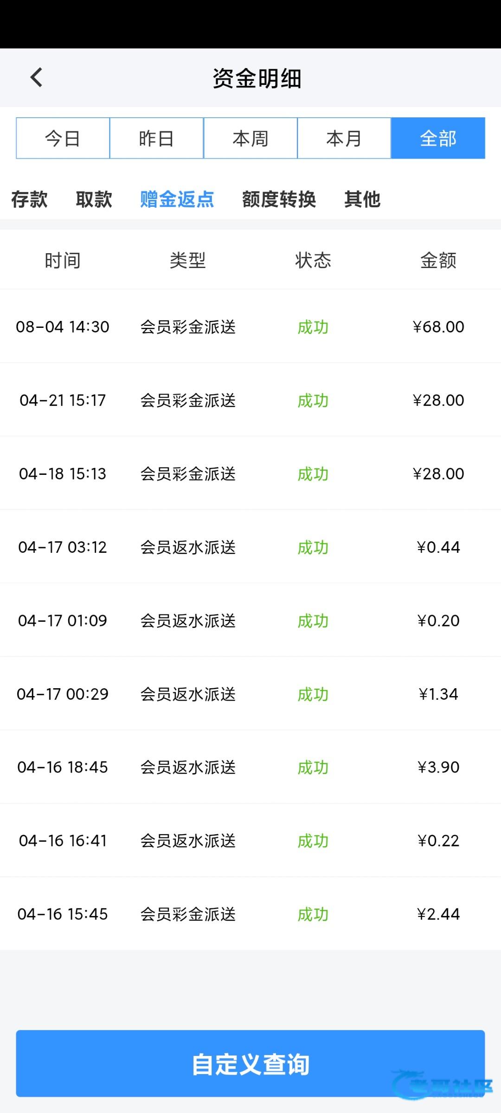Click the 时间 column header
Image resolution: width=501 pixels, height=1113 pixels.
63,260
